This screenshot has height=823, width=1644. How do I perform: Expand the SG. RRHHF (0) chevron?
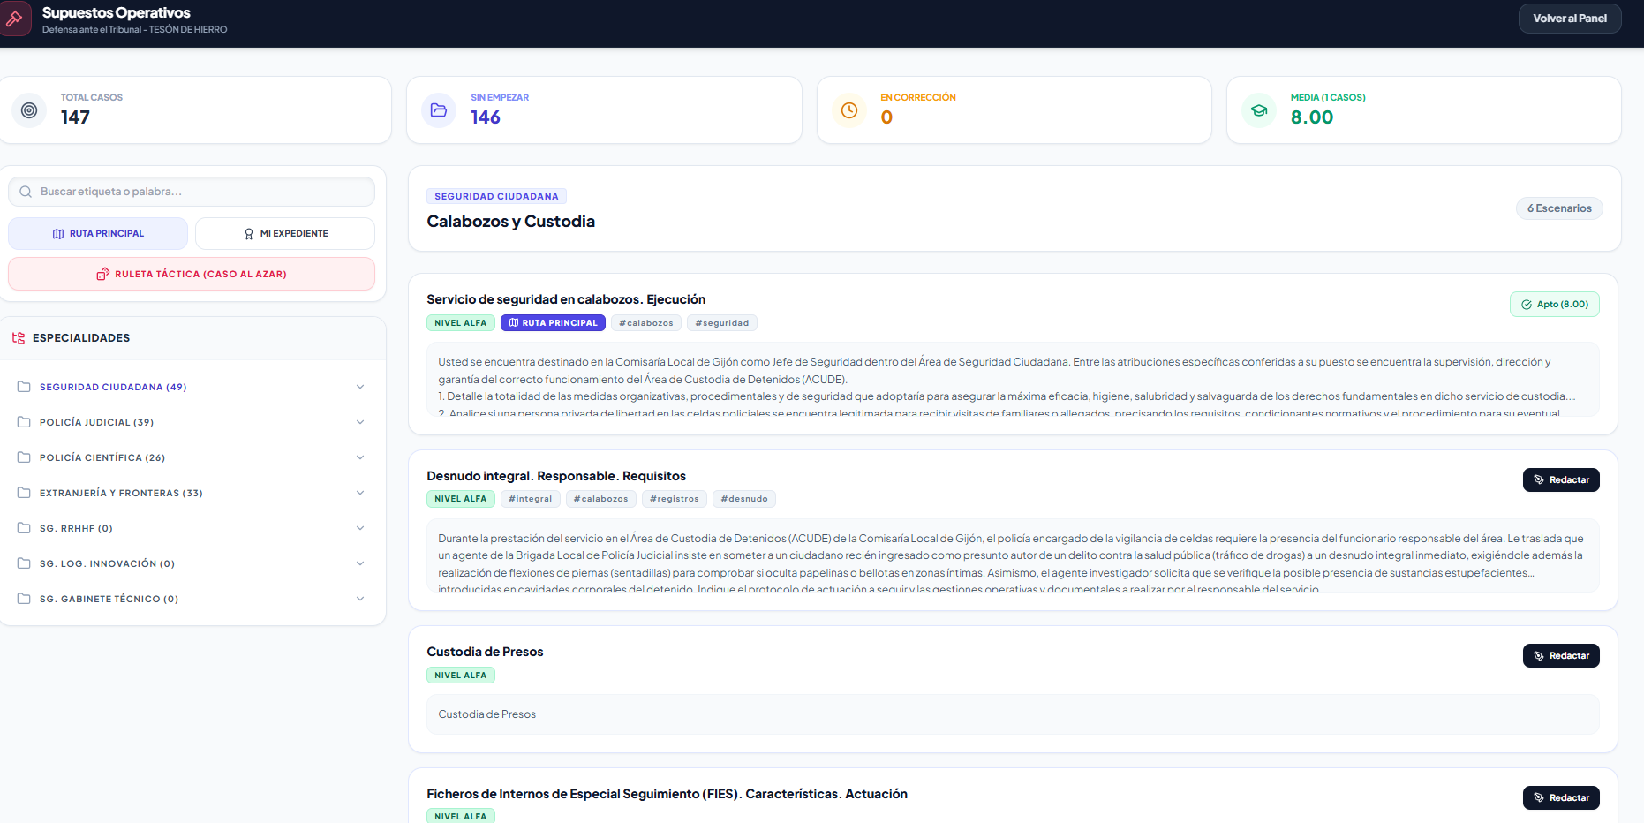tap(360, 528)
